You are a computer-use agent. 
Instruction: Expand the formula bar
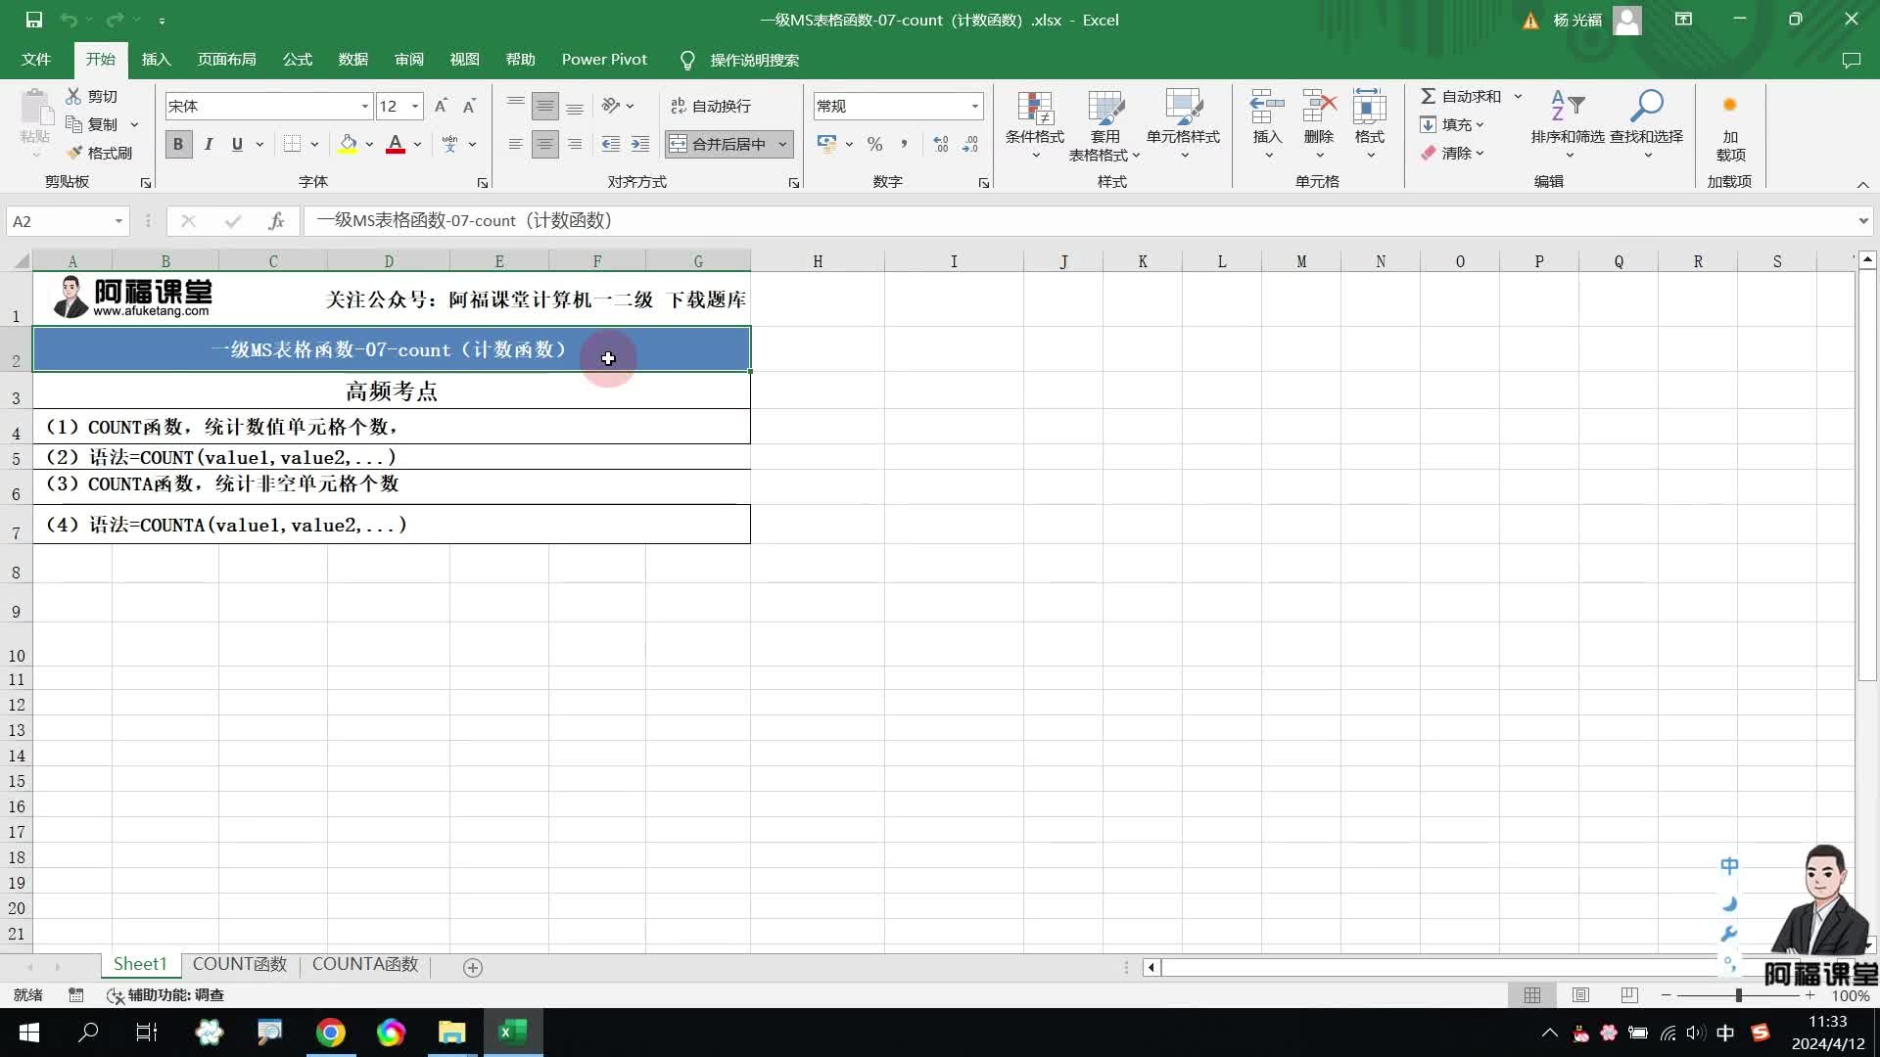(x=1863, y=221)
